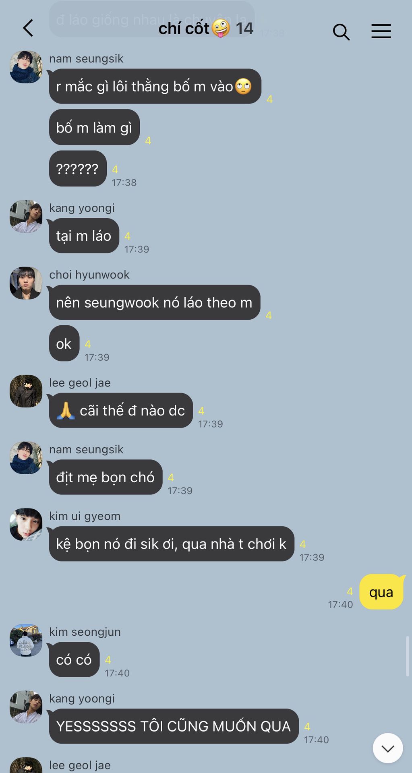Select message 'kệ bọn nó đi sik ơi'
This screenshot has height=773, width=412.
coord(171,544)
